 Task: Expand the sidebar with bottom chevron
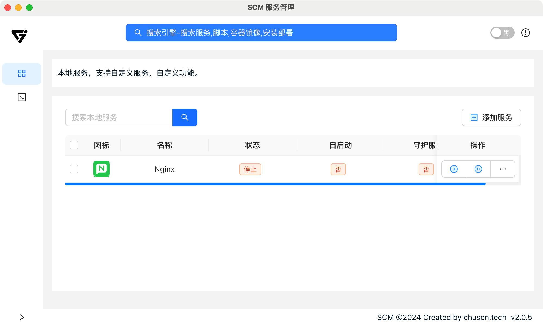coord(22,317)
